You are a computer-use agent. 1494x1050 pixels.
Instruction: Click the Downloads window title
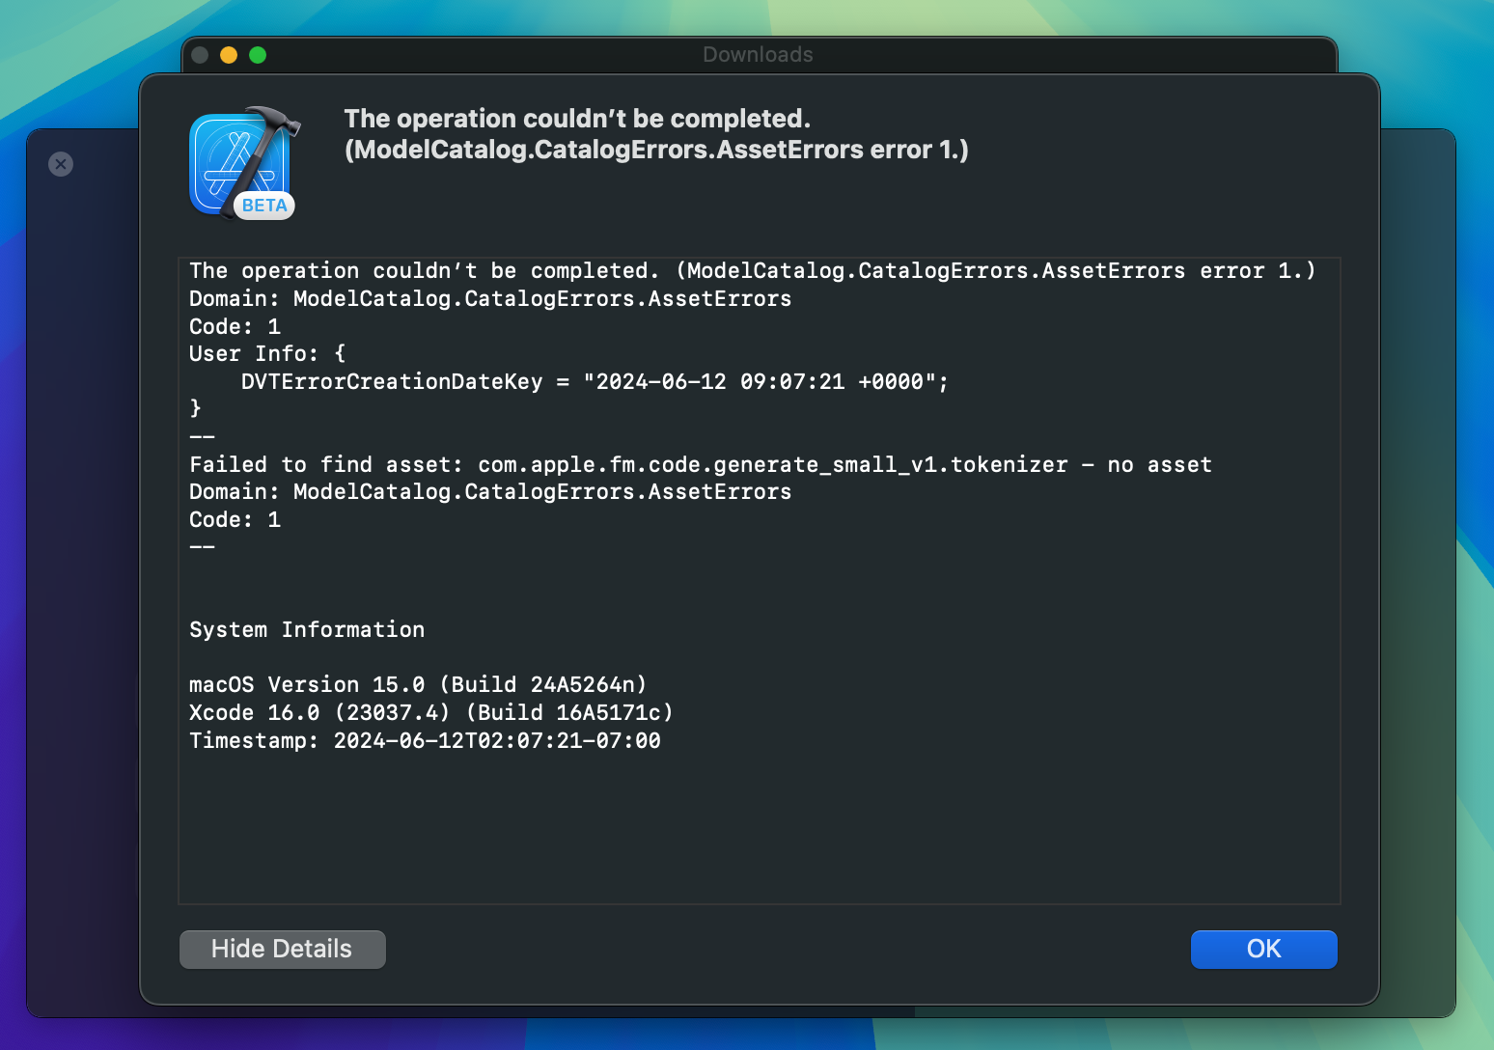[758, 55]
